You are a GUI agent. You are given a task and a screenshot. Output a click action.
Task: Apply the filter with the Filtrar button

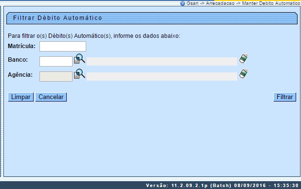(x=284, y=97)
